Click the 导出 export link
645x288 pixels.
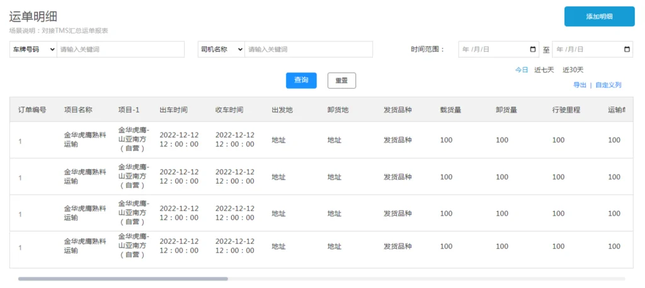[x=579, y=85]
